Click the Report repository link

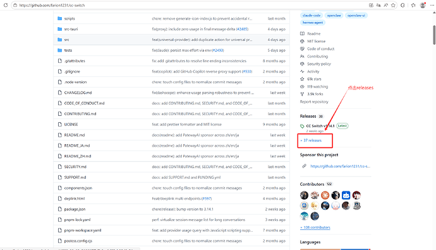point(314,102)
